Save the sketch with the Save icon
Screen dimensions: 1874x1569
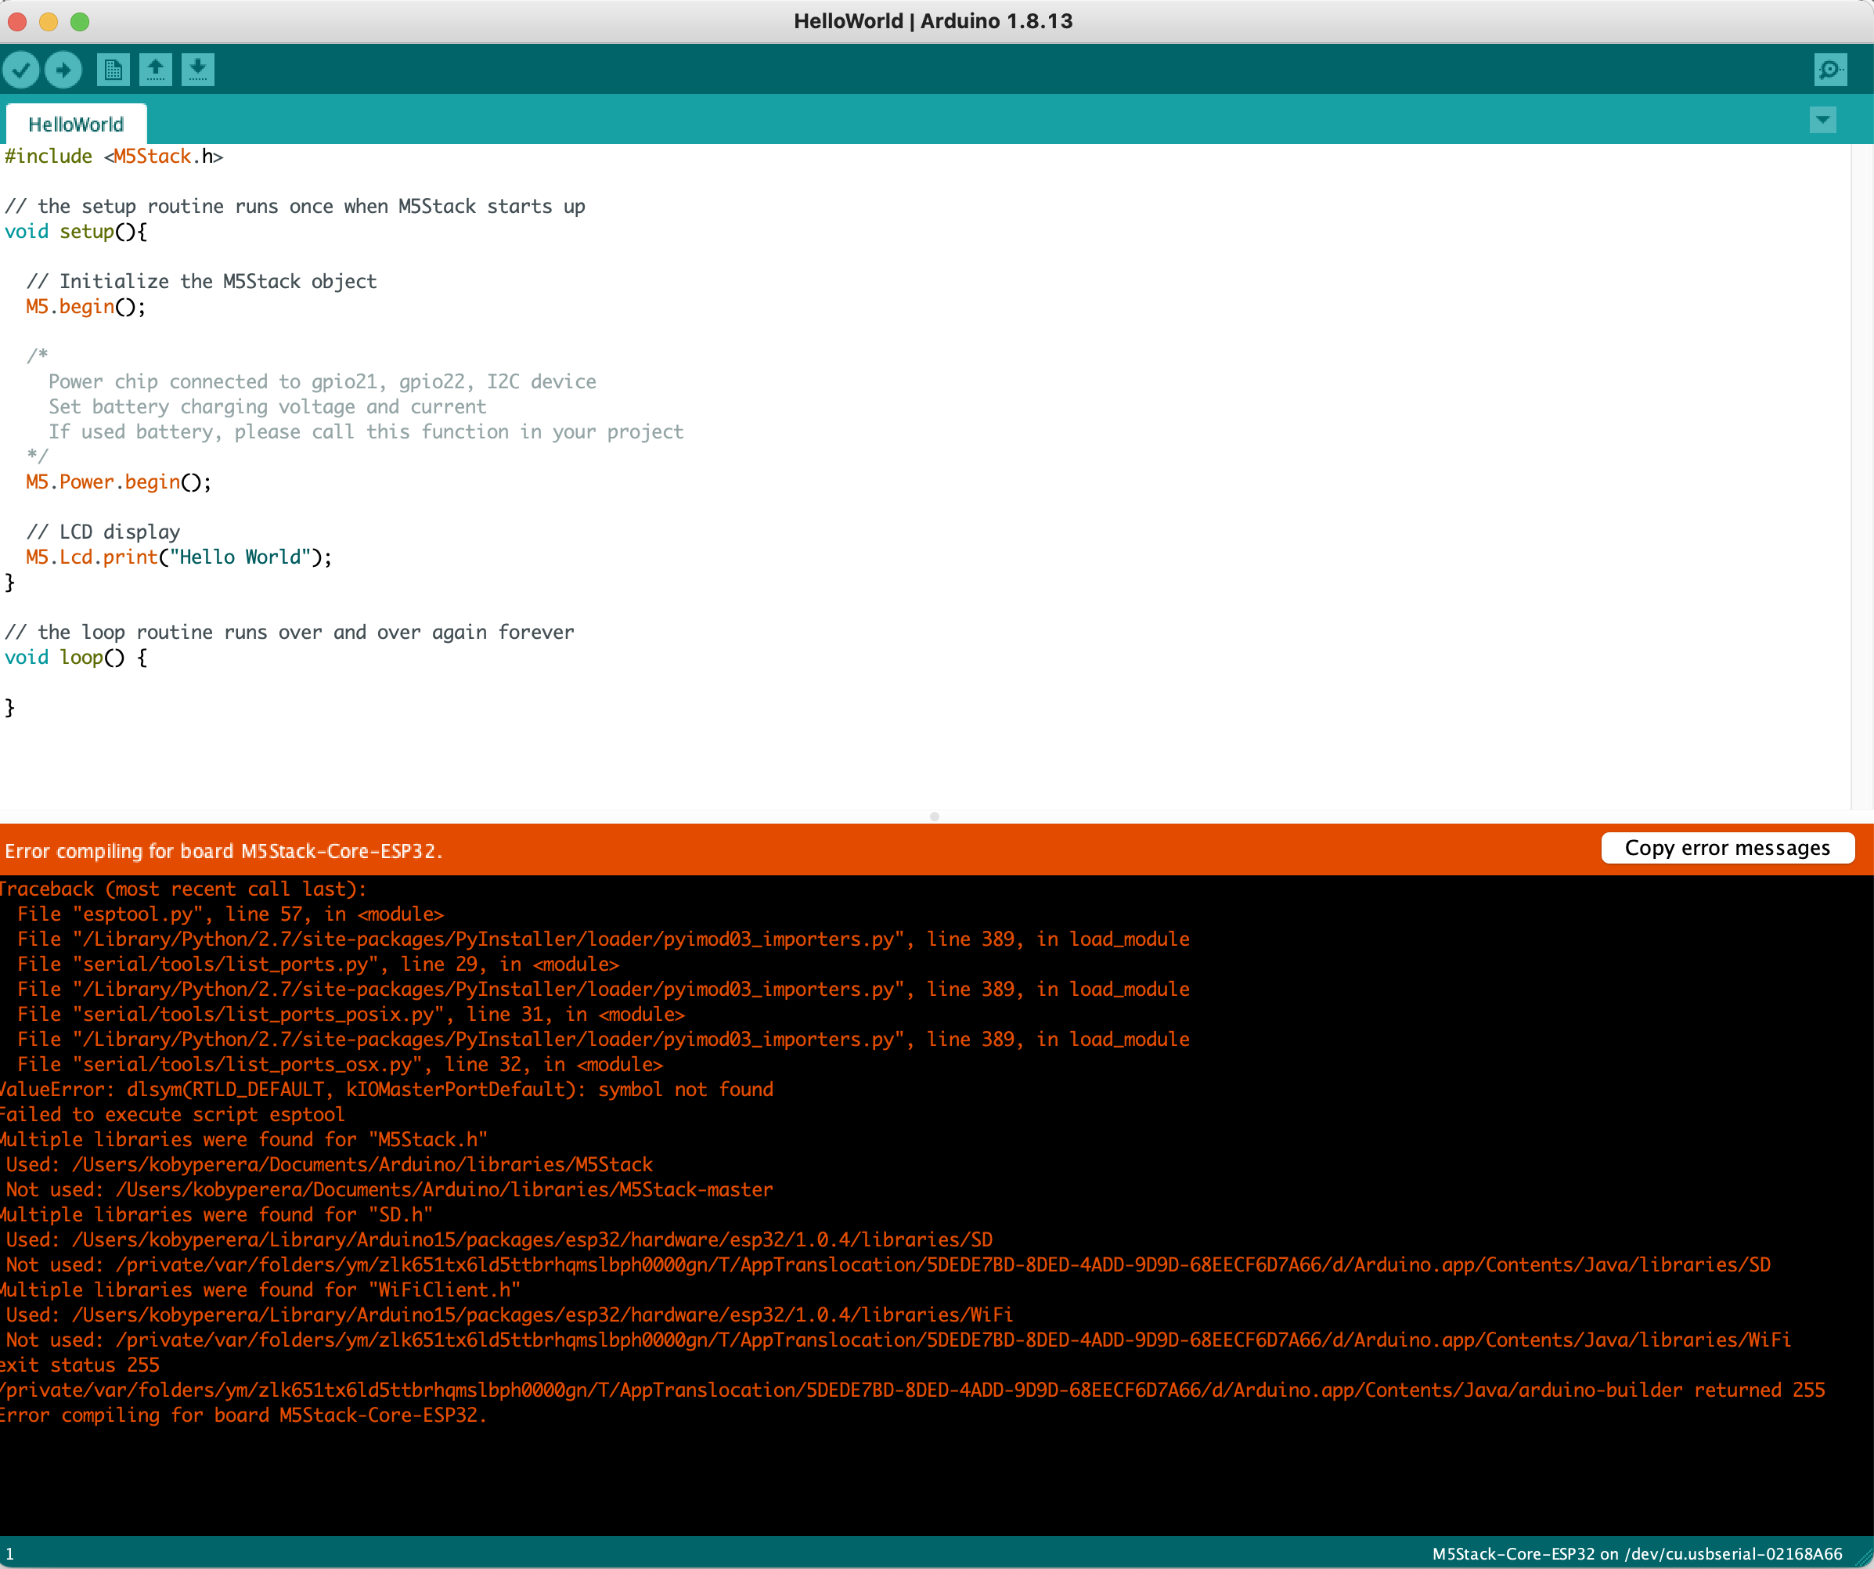click(x=198, y=70)
